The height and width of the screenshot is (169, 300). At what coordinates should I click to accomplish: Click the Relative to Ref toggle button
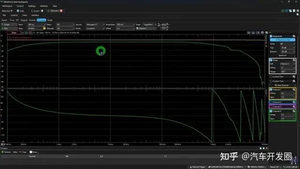coord(282,40)
